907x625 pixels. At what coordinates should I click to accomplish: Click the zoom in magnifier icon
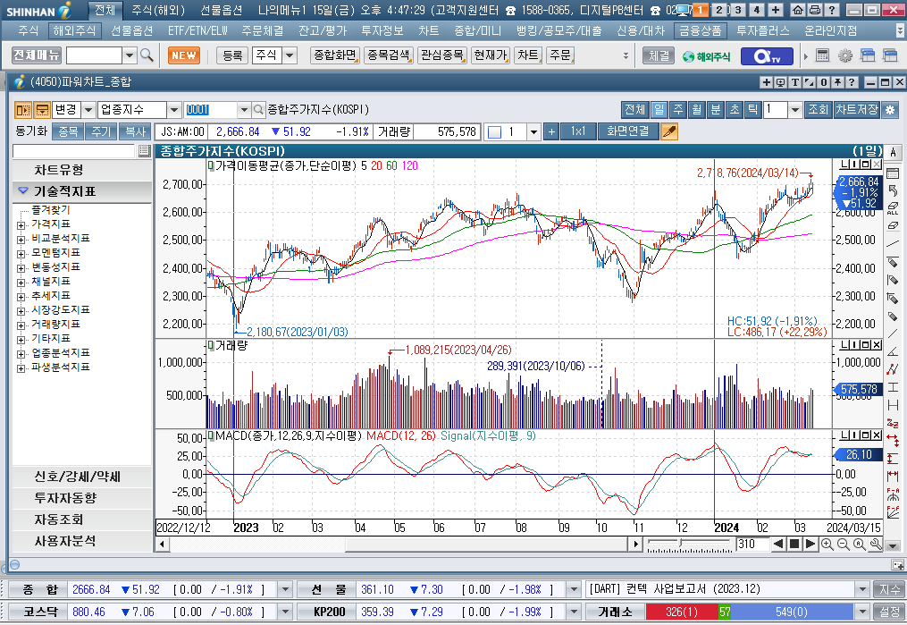(x=827, y=544)
